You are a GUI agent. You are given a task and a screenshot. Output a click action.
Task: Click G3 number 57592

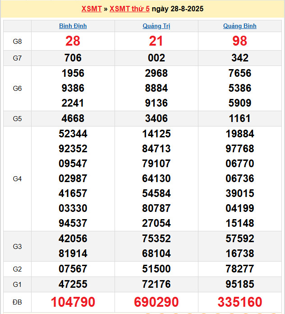(239, 239)
